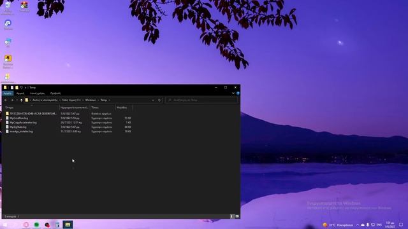
Task: Select the local disk (C:) breadcrumb
Action: (71, 100)
